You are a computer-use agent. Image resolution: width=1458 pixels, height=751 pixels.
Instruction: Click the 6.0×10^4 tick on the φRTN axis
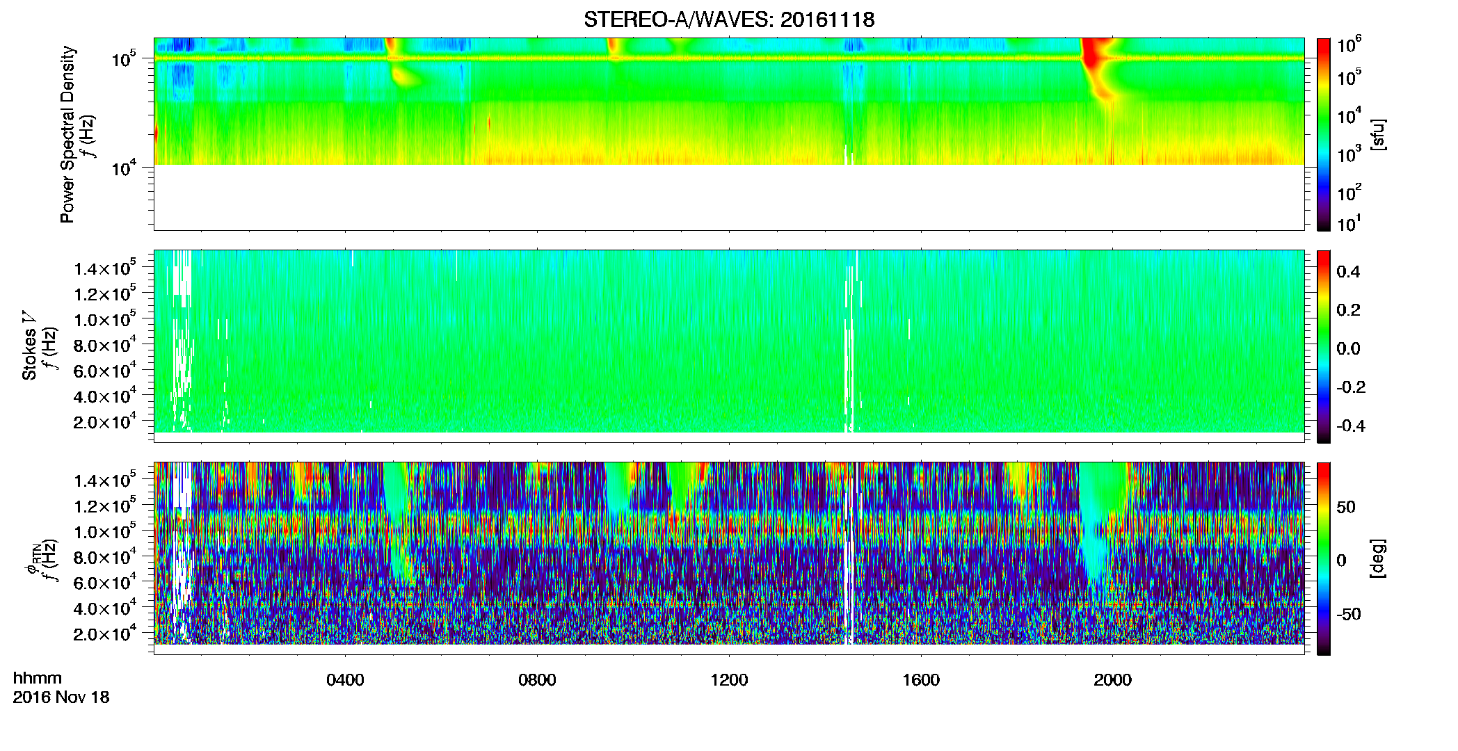pyautogui.click(x=105, y=583)
